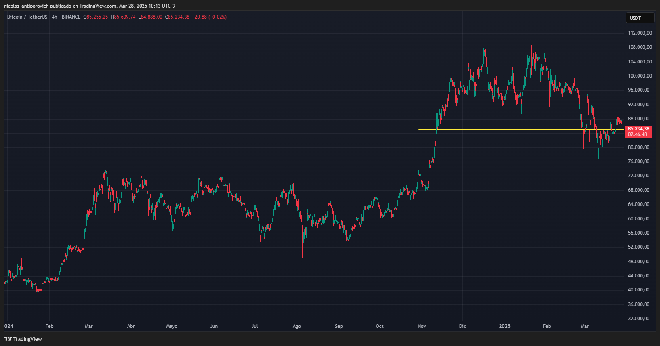Click the Bitcoin / TetherUS symbol title
Viewport: 660px width, 346px height.
click(x=27, y=17)
